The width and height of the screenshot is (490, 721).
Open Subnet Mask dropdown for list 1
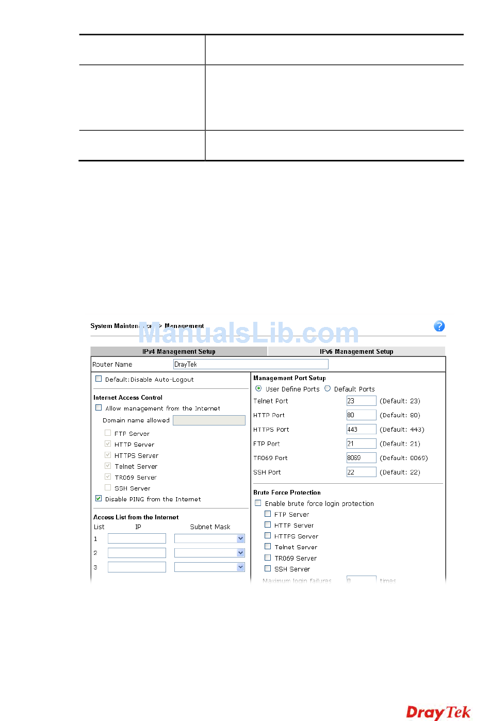(209, 538)
